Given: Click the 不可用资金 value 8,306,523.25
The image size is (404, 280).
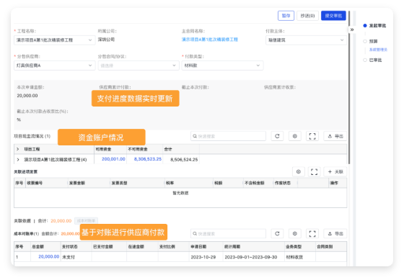Looking at the screenshot, I should (x=148, y=159).
